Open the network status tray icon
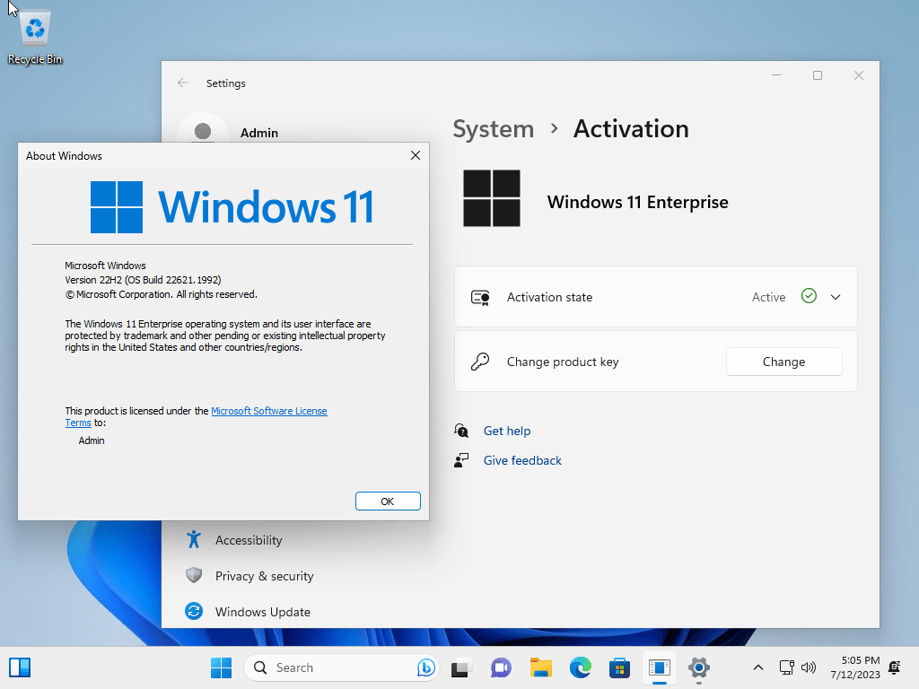This screenshot has width=919, height=689. tap(786, 667)
